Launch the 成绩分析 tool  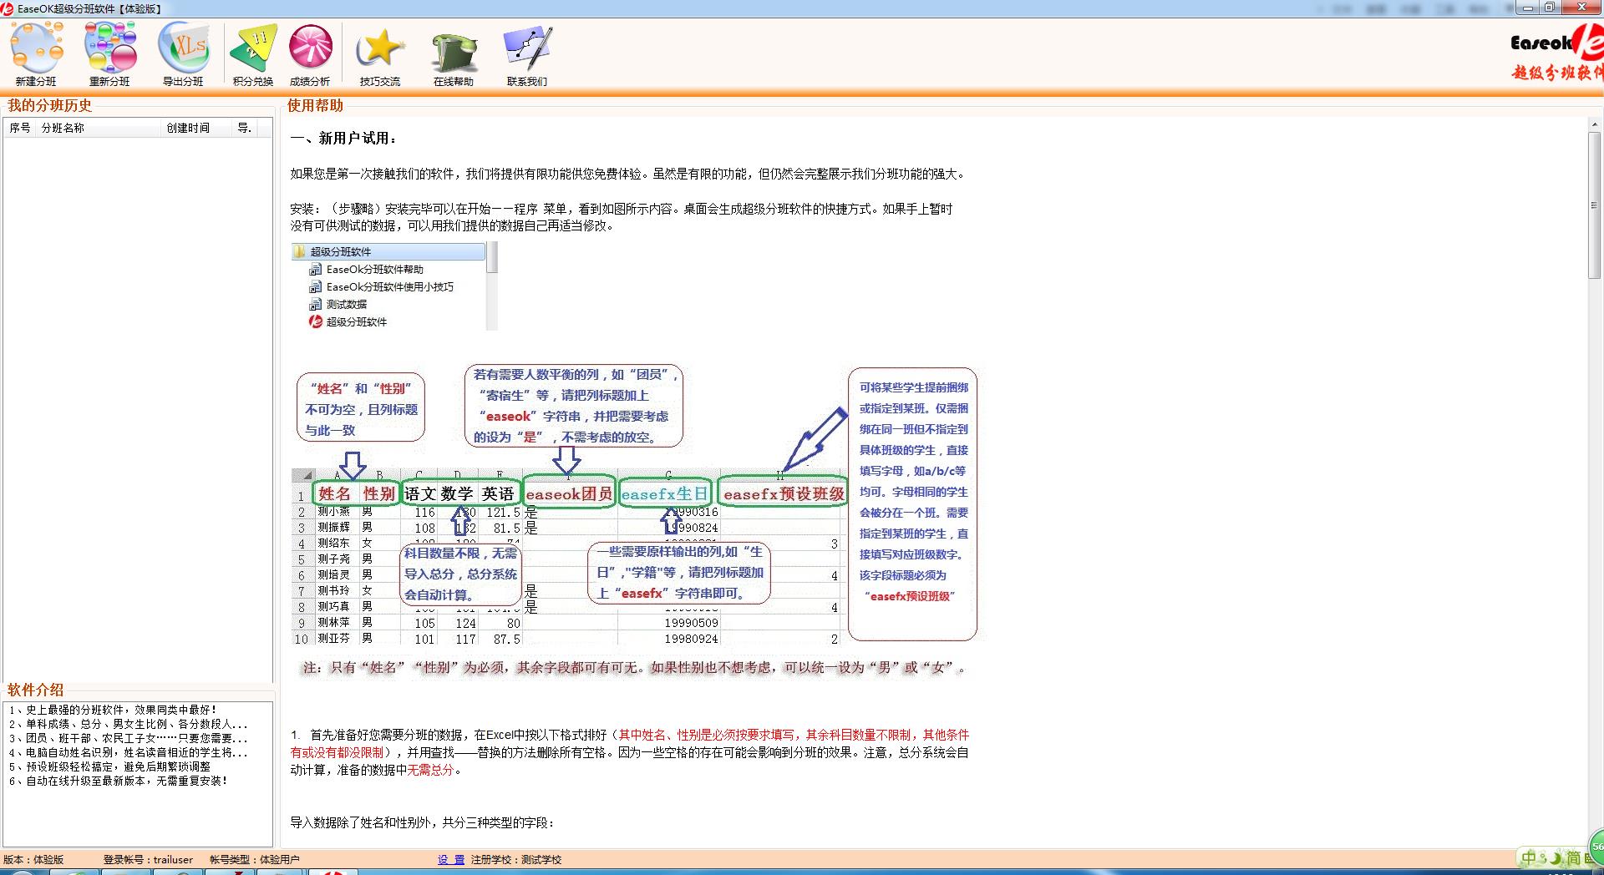click(x=310, y=54)
